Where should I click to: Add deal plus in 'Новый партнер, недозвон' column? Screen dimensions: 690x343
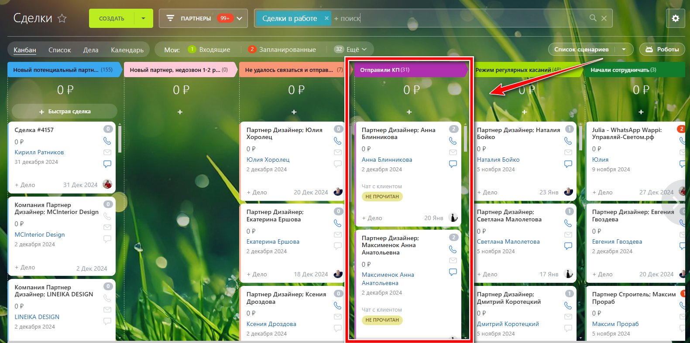pyautogui.click(x=180, y=112)
